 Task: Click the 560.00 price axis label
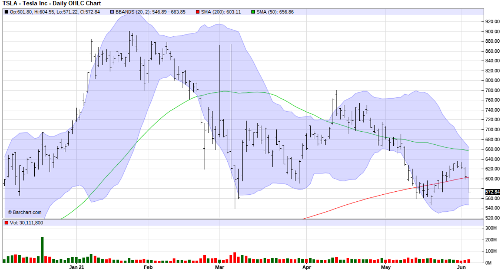[x=493, y=199]
